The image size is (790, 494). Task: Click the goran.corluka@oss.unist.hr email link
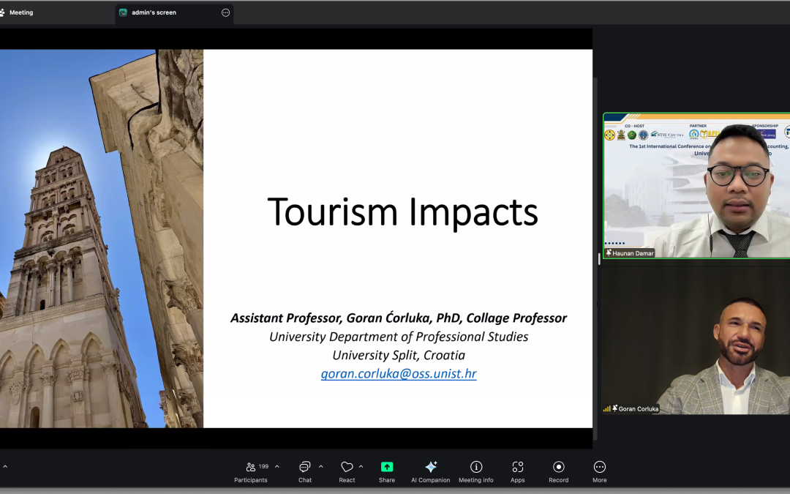[x=399, y=374]
